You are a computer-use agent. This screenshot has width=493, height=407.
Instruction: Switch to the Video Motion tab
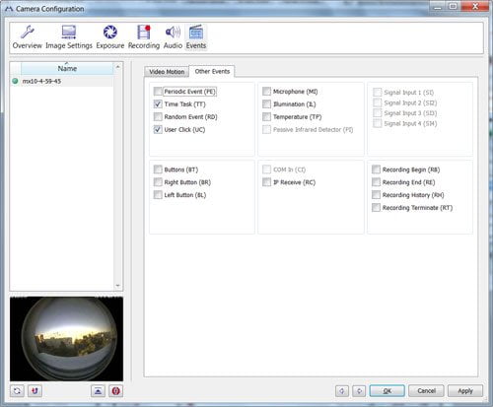[167, 72]
